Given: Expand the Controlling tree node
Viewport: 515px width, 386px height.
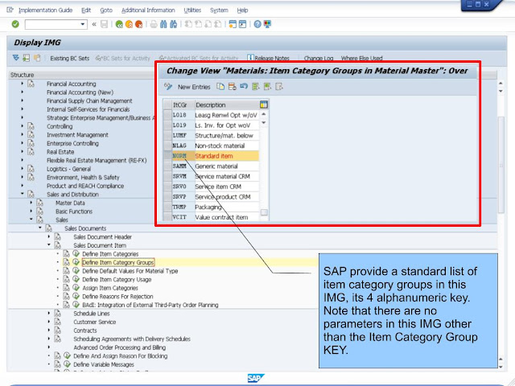Looking at the screenshot, I should tap(22, 126).
